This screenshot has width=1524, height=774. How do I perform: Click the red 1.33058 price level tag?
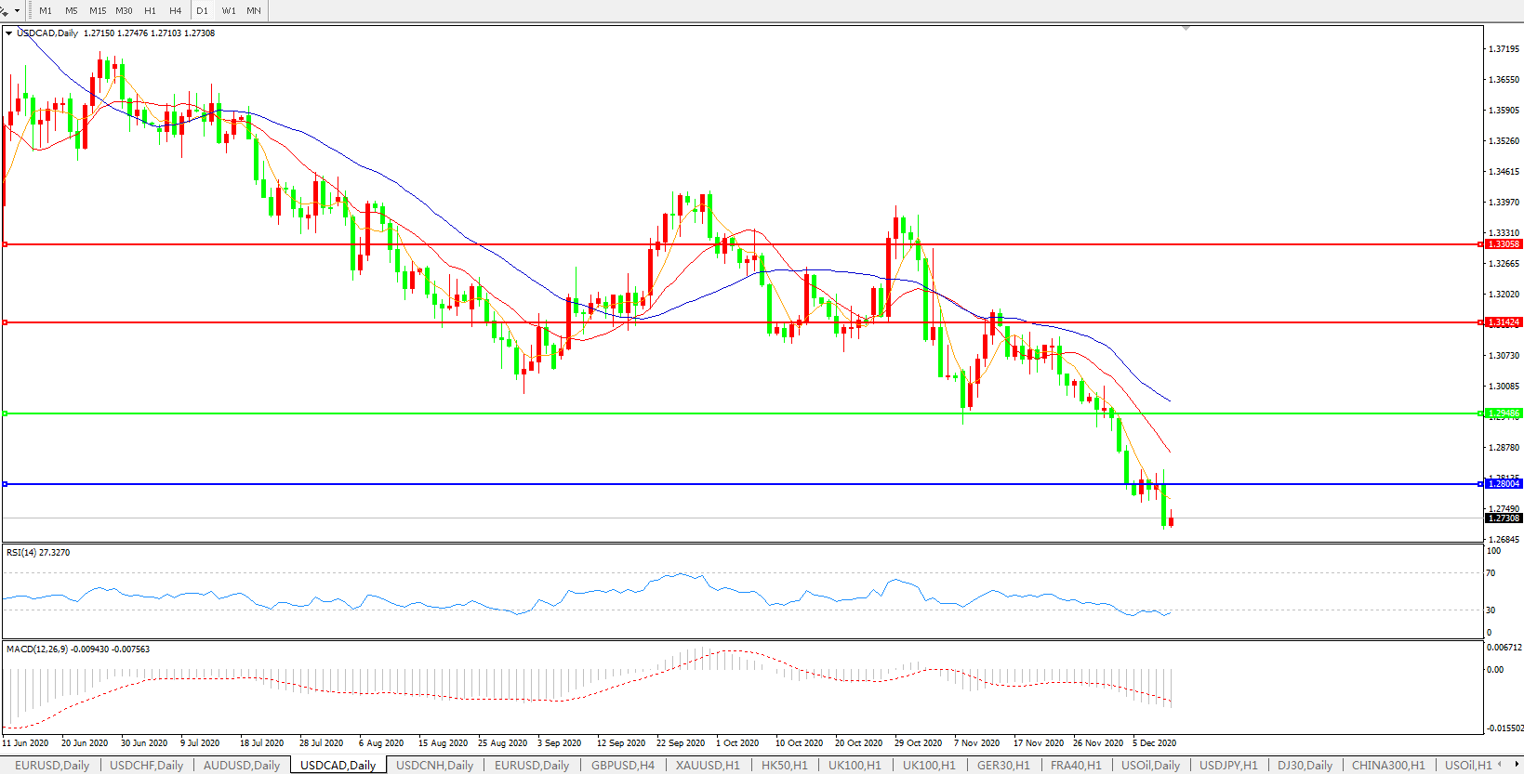[1504, 244]
